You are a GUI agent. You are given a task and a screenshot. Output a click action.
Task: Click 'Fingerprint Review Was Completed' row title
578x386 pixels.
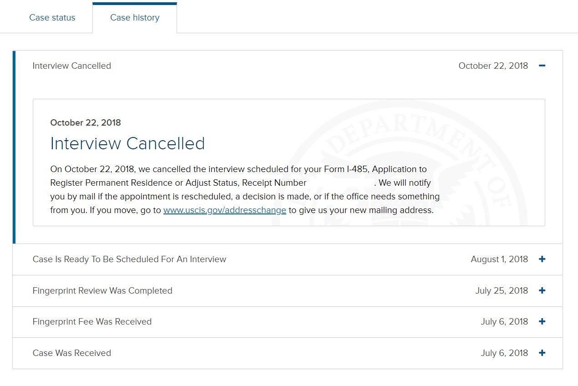(102, 290)
